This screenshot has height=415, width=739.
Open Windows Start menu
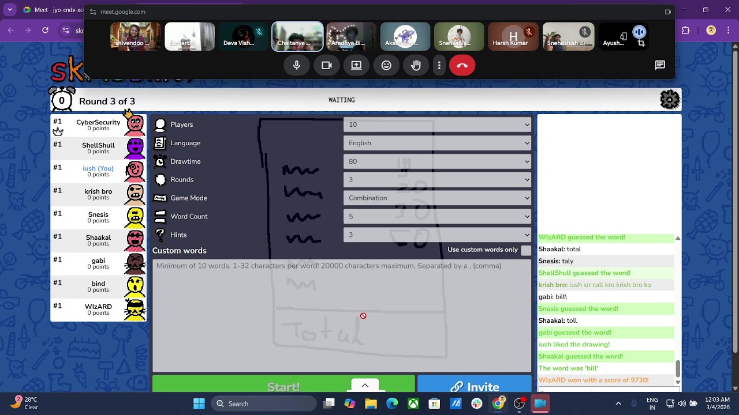pyautogui.click(x=199, y=403)
